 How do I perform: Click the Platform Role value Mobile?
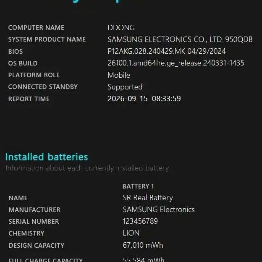click(x=119, y=75)
